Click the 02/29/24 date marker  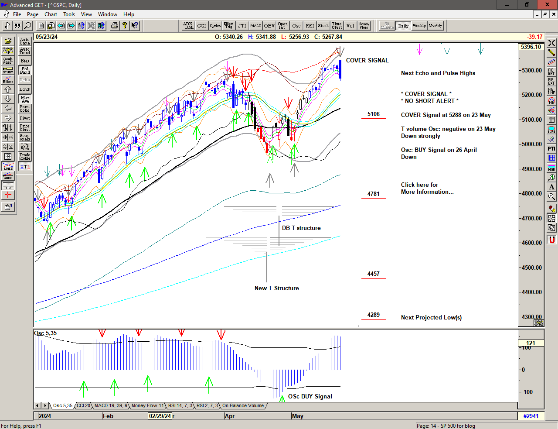pyautogui.click(x=160, y=416)
